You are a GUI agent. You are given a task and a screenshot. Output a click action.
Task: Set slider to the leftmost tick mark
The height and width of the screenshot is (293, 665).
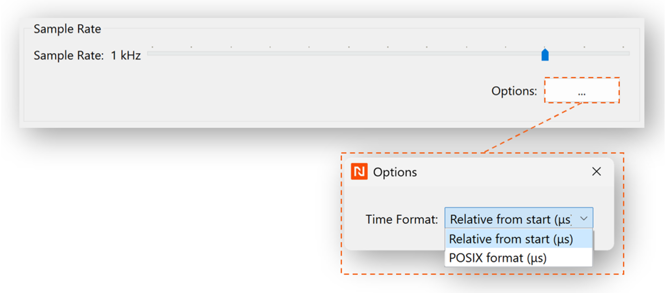pos(152,53)
